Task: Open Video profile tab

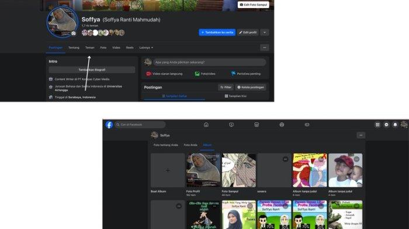Action: 116,48
